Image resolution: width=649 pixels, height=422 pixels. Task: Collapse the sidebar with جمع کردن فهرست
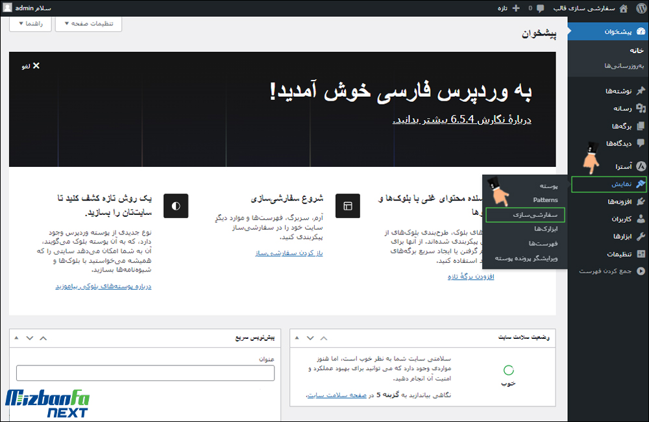pos(610,271)
